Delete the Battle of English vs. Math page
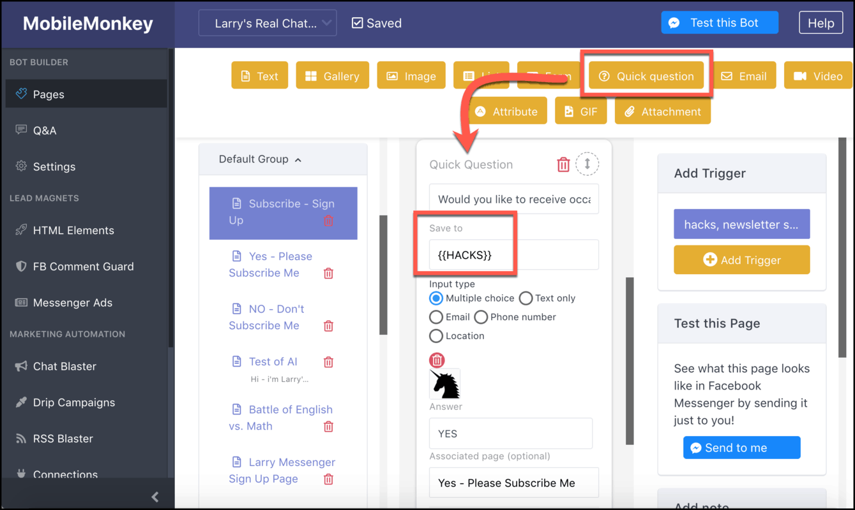Image resolution: width=855 pixels, height=510 pixels. click(328, 426)
